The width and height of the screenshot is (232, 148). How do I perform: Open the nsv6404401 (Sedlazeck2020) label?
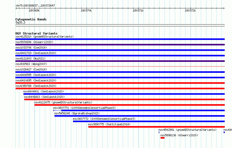[x=44, y=91]
